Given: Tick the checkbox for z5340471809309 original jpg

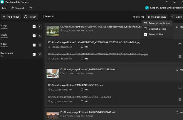Looking at the screenshot, I should coord(180,45).
